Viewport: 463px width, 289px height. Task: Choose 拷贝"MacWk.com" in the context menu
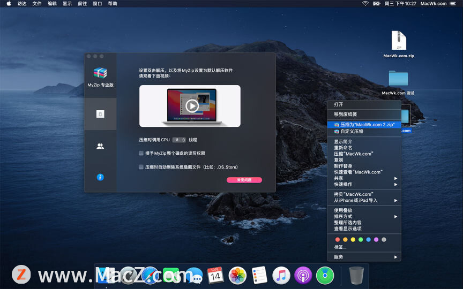[x=364, y=194]
